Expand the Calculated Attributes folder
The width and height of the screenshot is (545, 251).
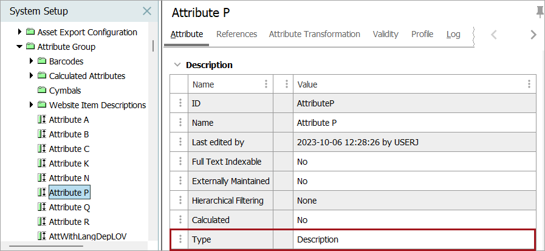[x=32, y=76]
